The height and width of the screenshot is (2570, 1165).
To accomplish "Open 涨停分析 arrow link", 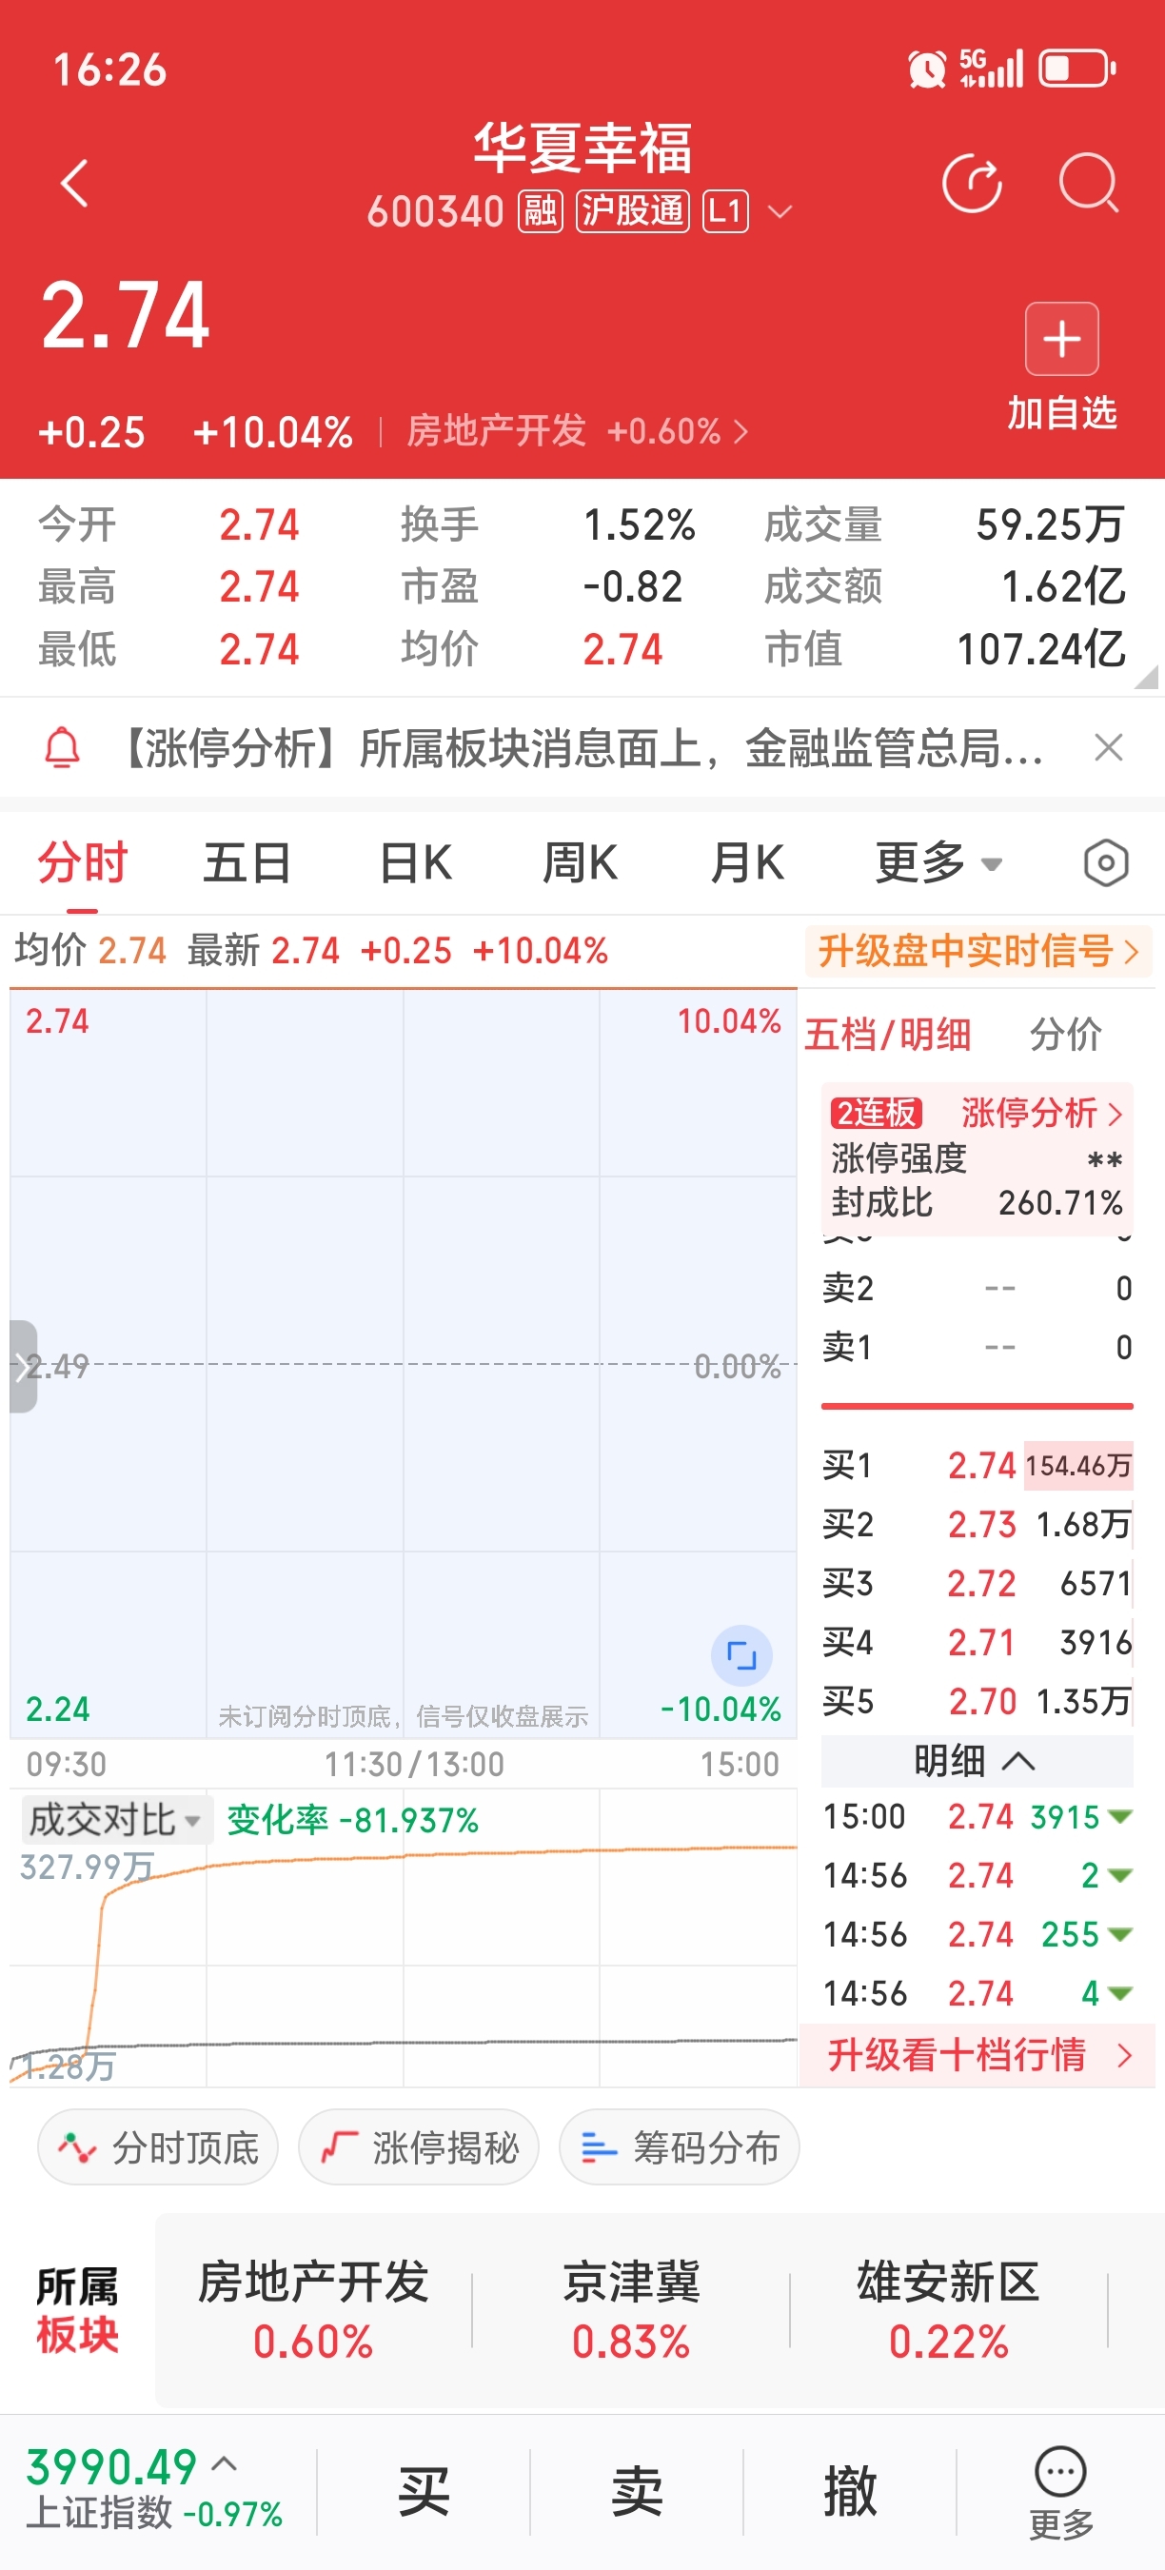I will click(1042, 1113).
